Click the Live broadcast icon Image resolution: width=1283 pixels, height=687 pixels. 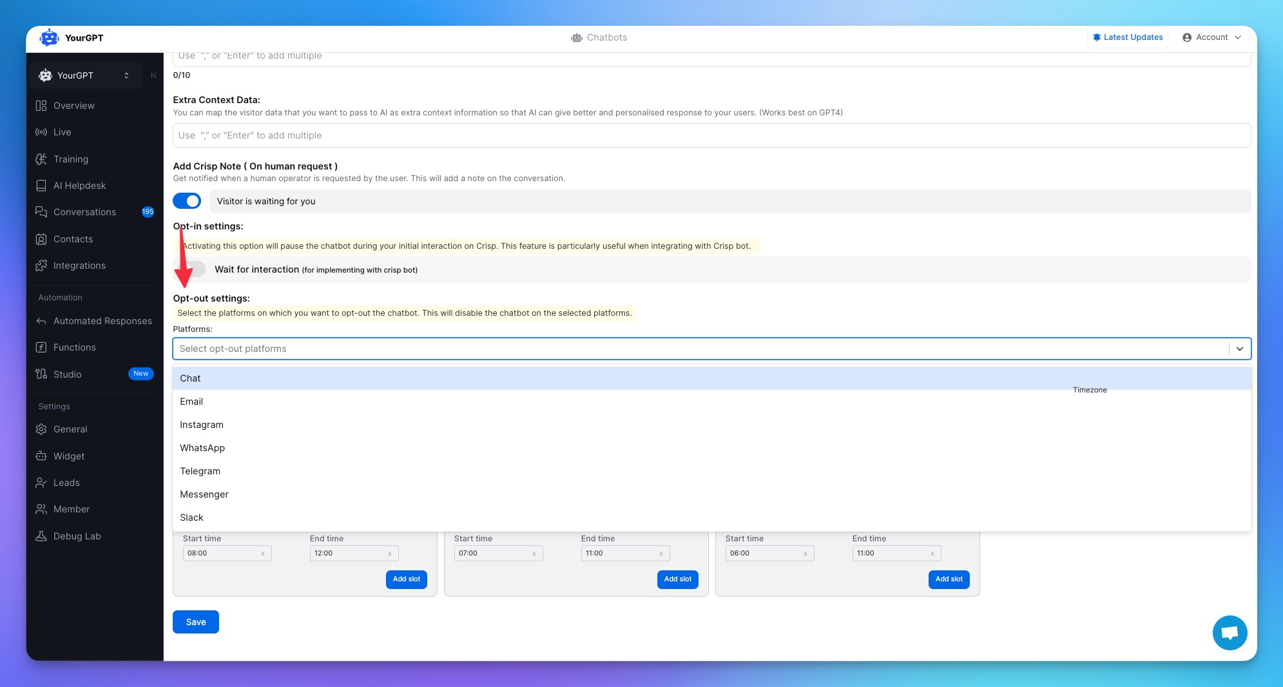(x=41, y=132)
